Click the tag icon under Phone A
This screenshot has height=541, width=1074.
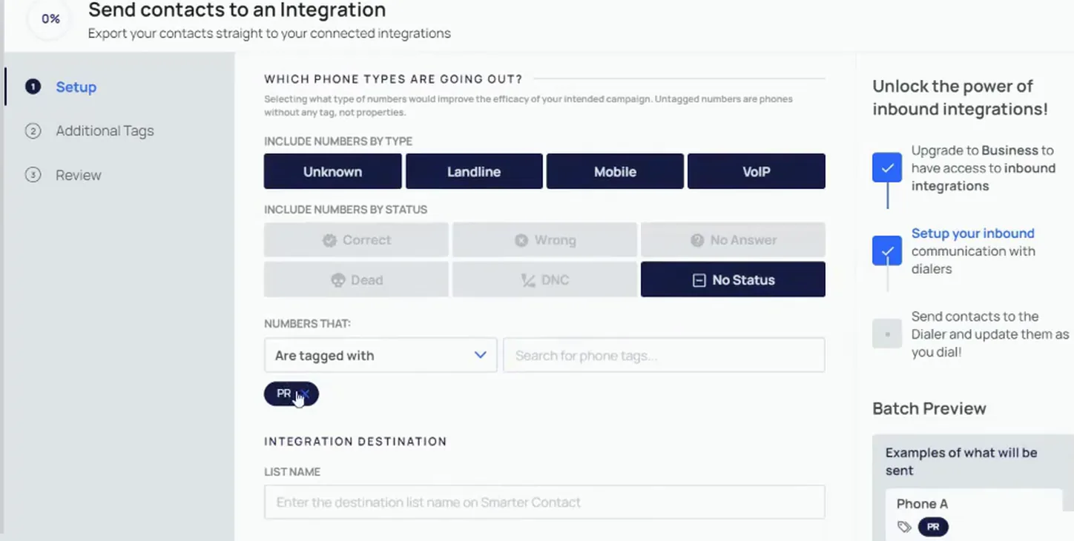(x=904, y=527)
